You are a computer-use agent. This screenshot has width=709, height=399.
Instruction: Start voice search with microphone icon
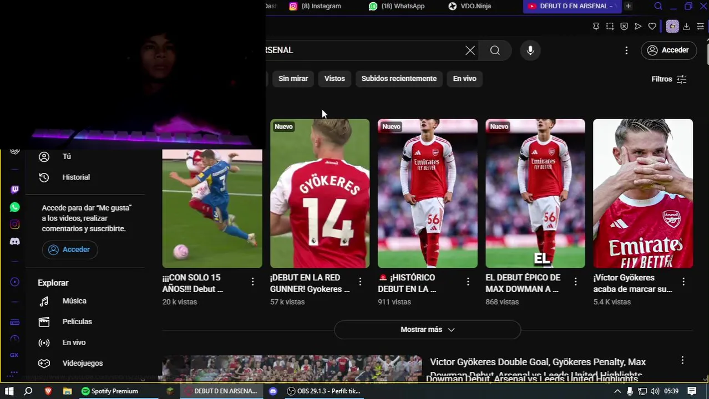pyautogui.click(x=530, y=50)
